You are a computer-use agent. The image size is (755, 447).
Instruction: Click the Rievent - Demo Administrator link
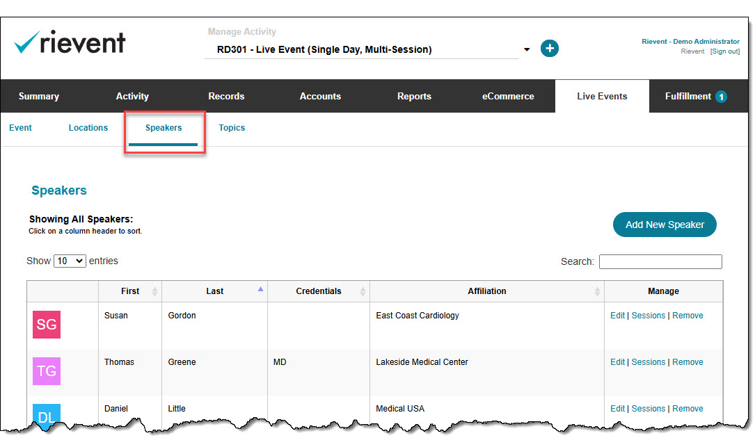[690, 42]
